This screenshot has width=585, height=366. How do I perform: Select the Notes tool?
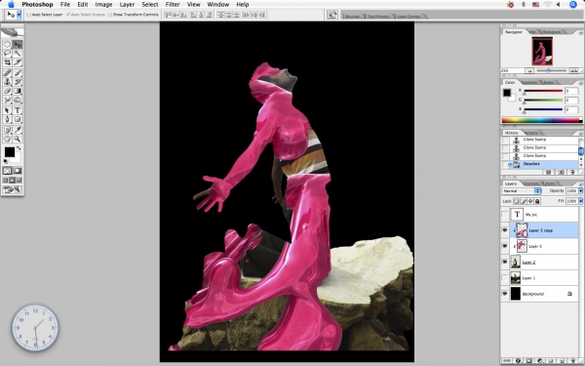click(7, 130)
